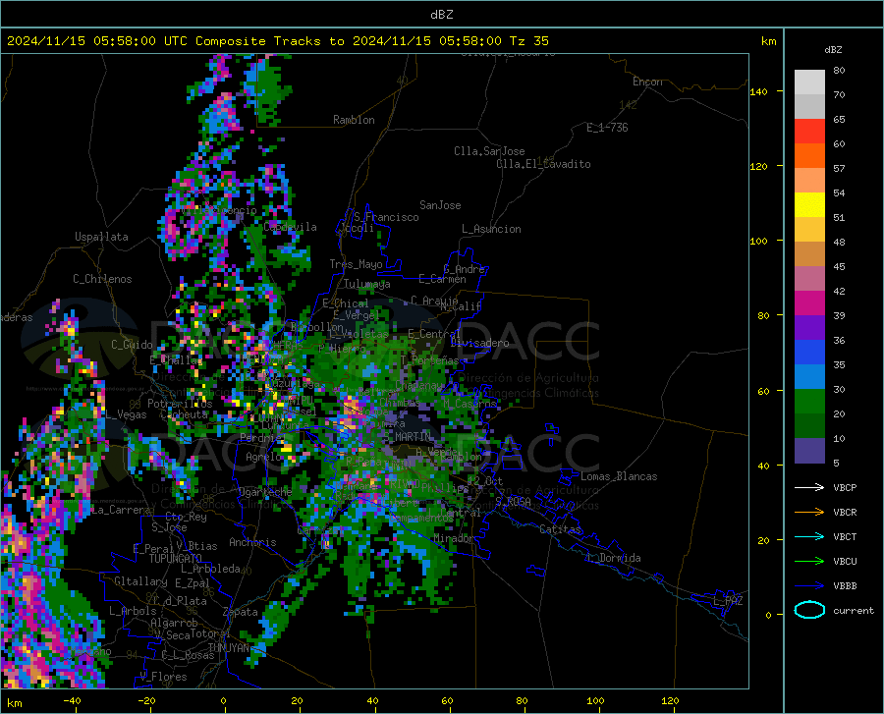Select the green 20-30 dBZ swatch

tap(809, 402)
